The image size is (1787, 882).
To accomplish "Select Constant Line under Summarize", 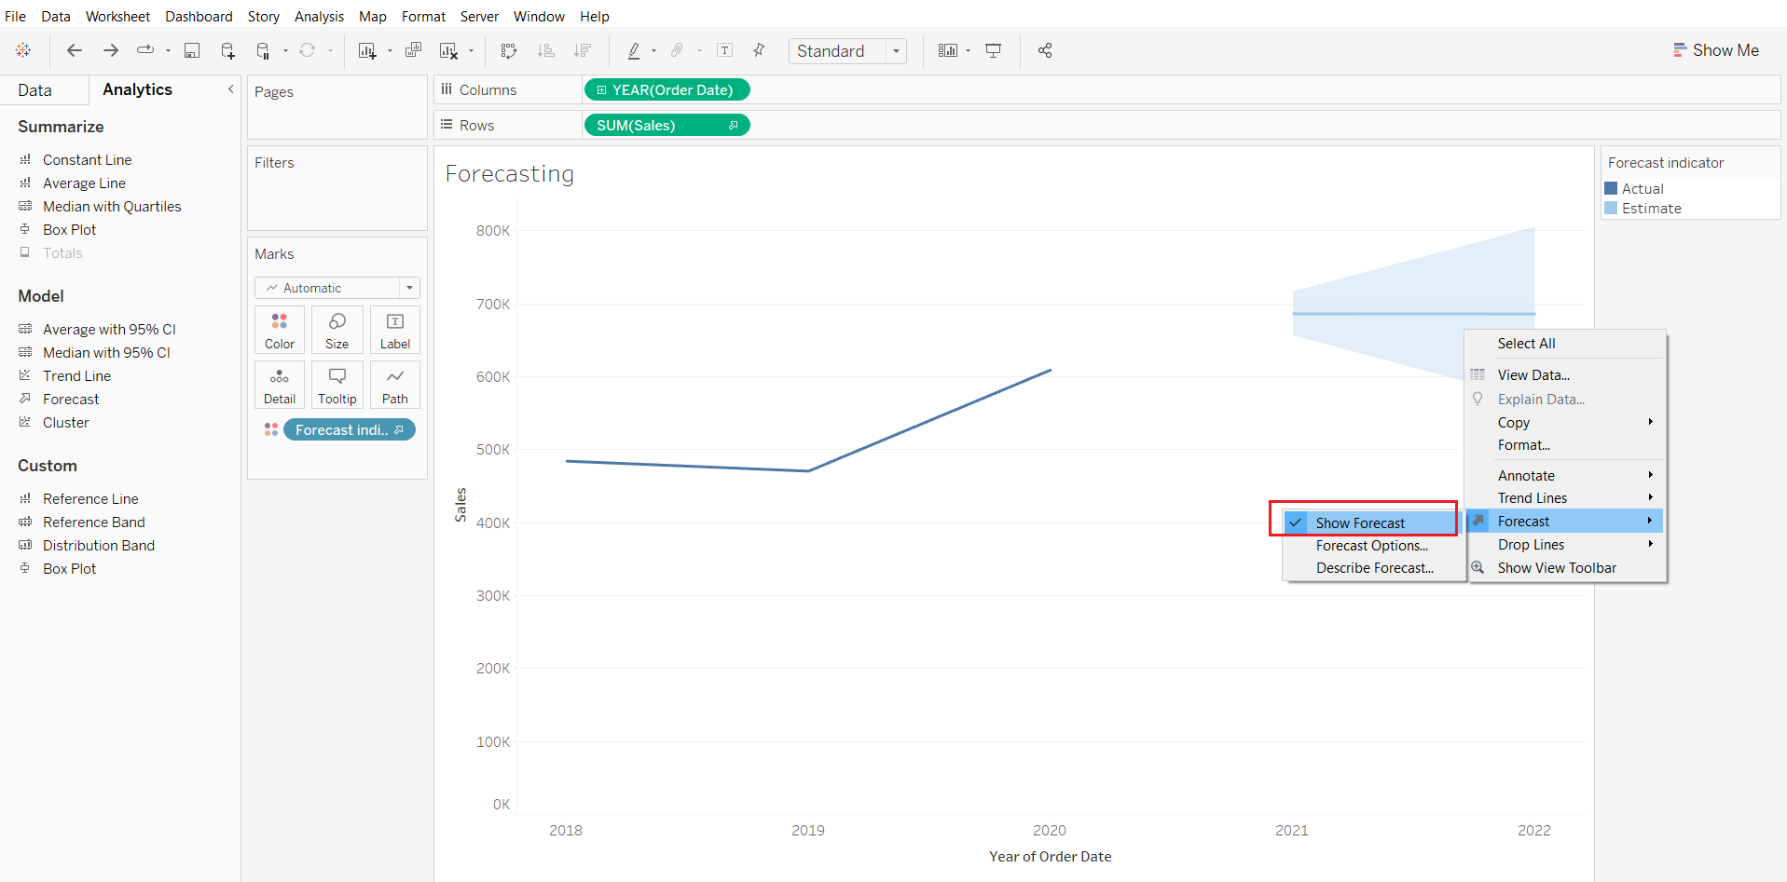I will point(87,160).
